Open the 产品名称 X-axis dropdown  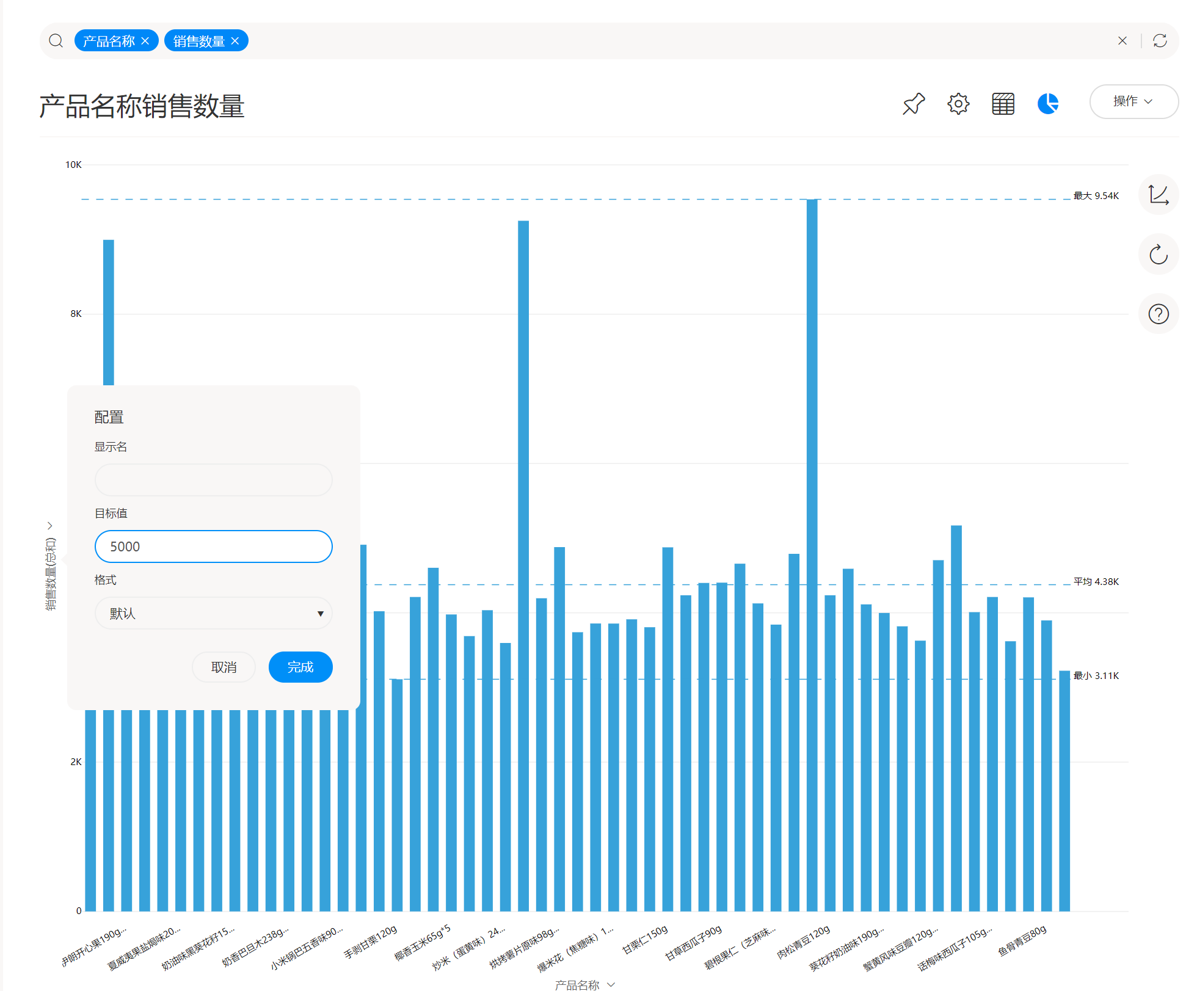584,984
